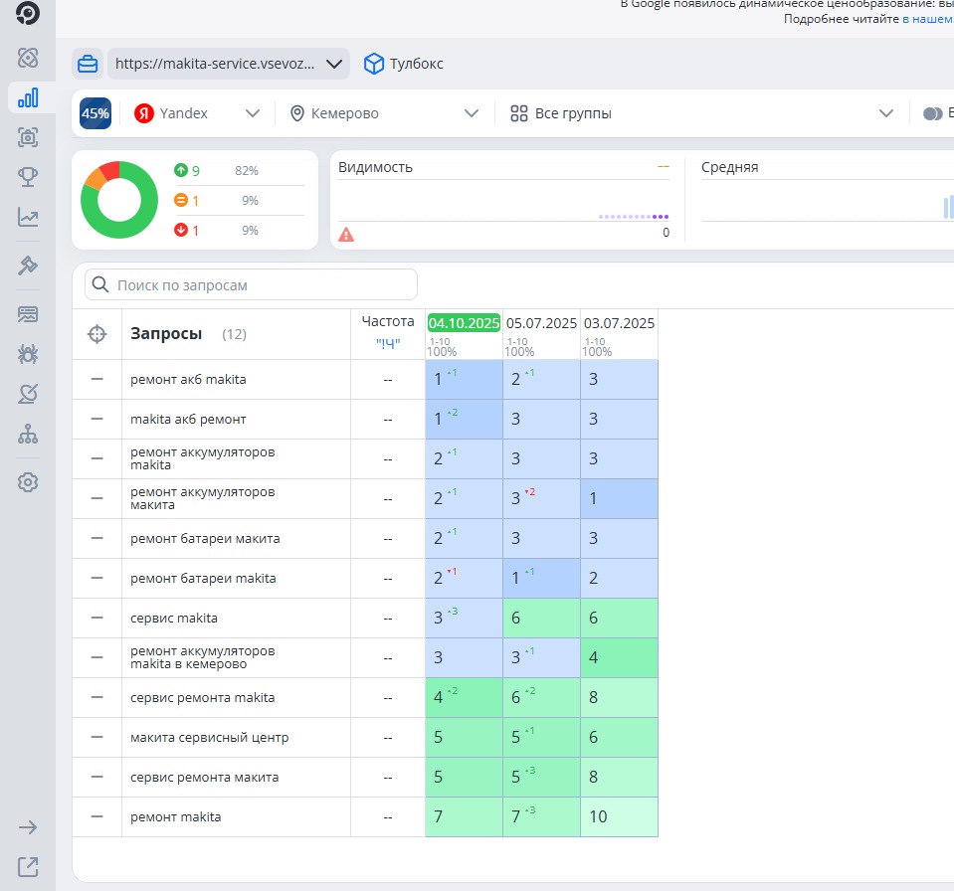Click the green up-arrow improved positions indicator
Viewport: 954px width, 891px height.
point(181,170)
